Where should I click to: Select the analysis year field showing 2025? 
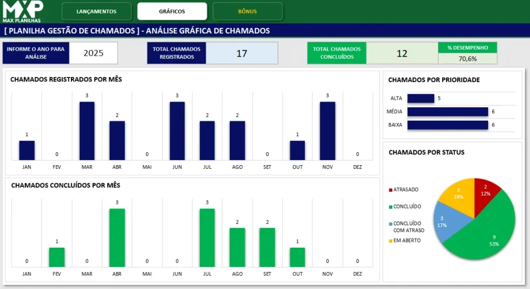point(93,53)
